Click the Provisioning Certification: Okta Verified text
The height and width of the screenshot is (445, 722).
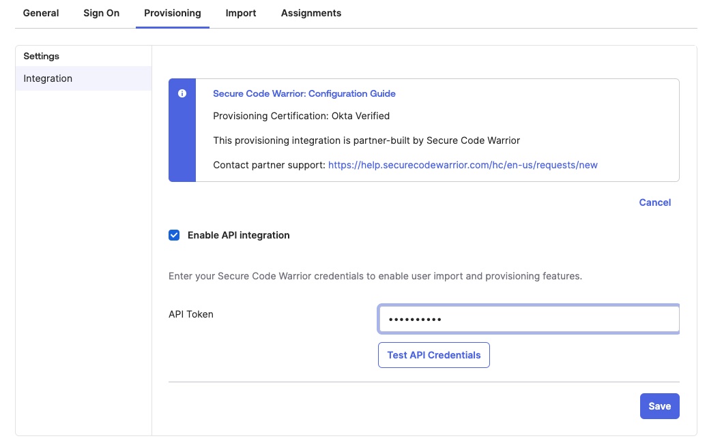tap(301, 116)
